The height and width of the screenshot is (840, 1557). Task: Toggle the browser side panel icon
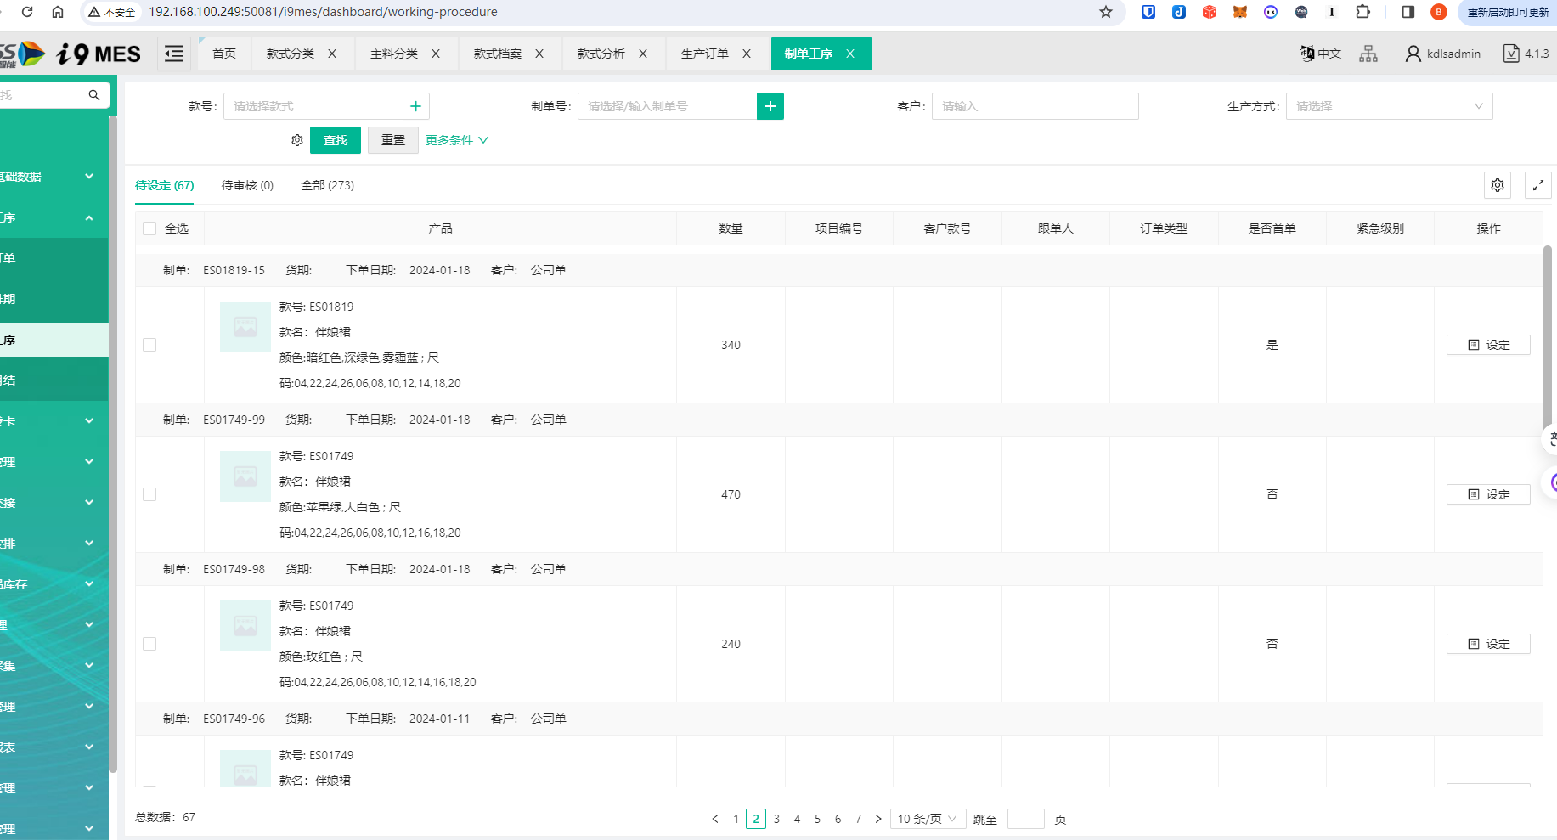(x=1408, y=12)
